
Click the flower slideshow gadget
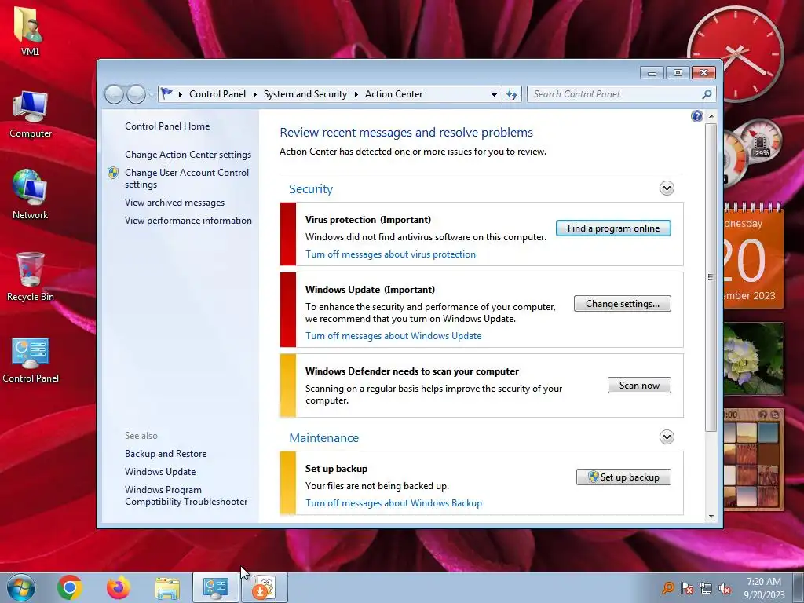(753, 358)
